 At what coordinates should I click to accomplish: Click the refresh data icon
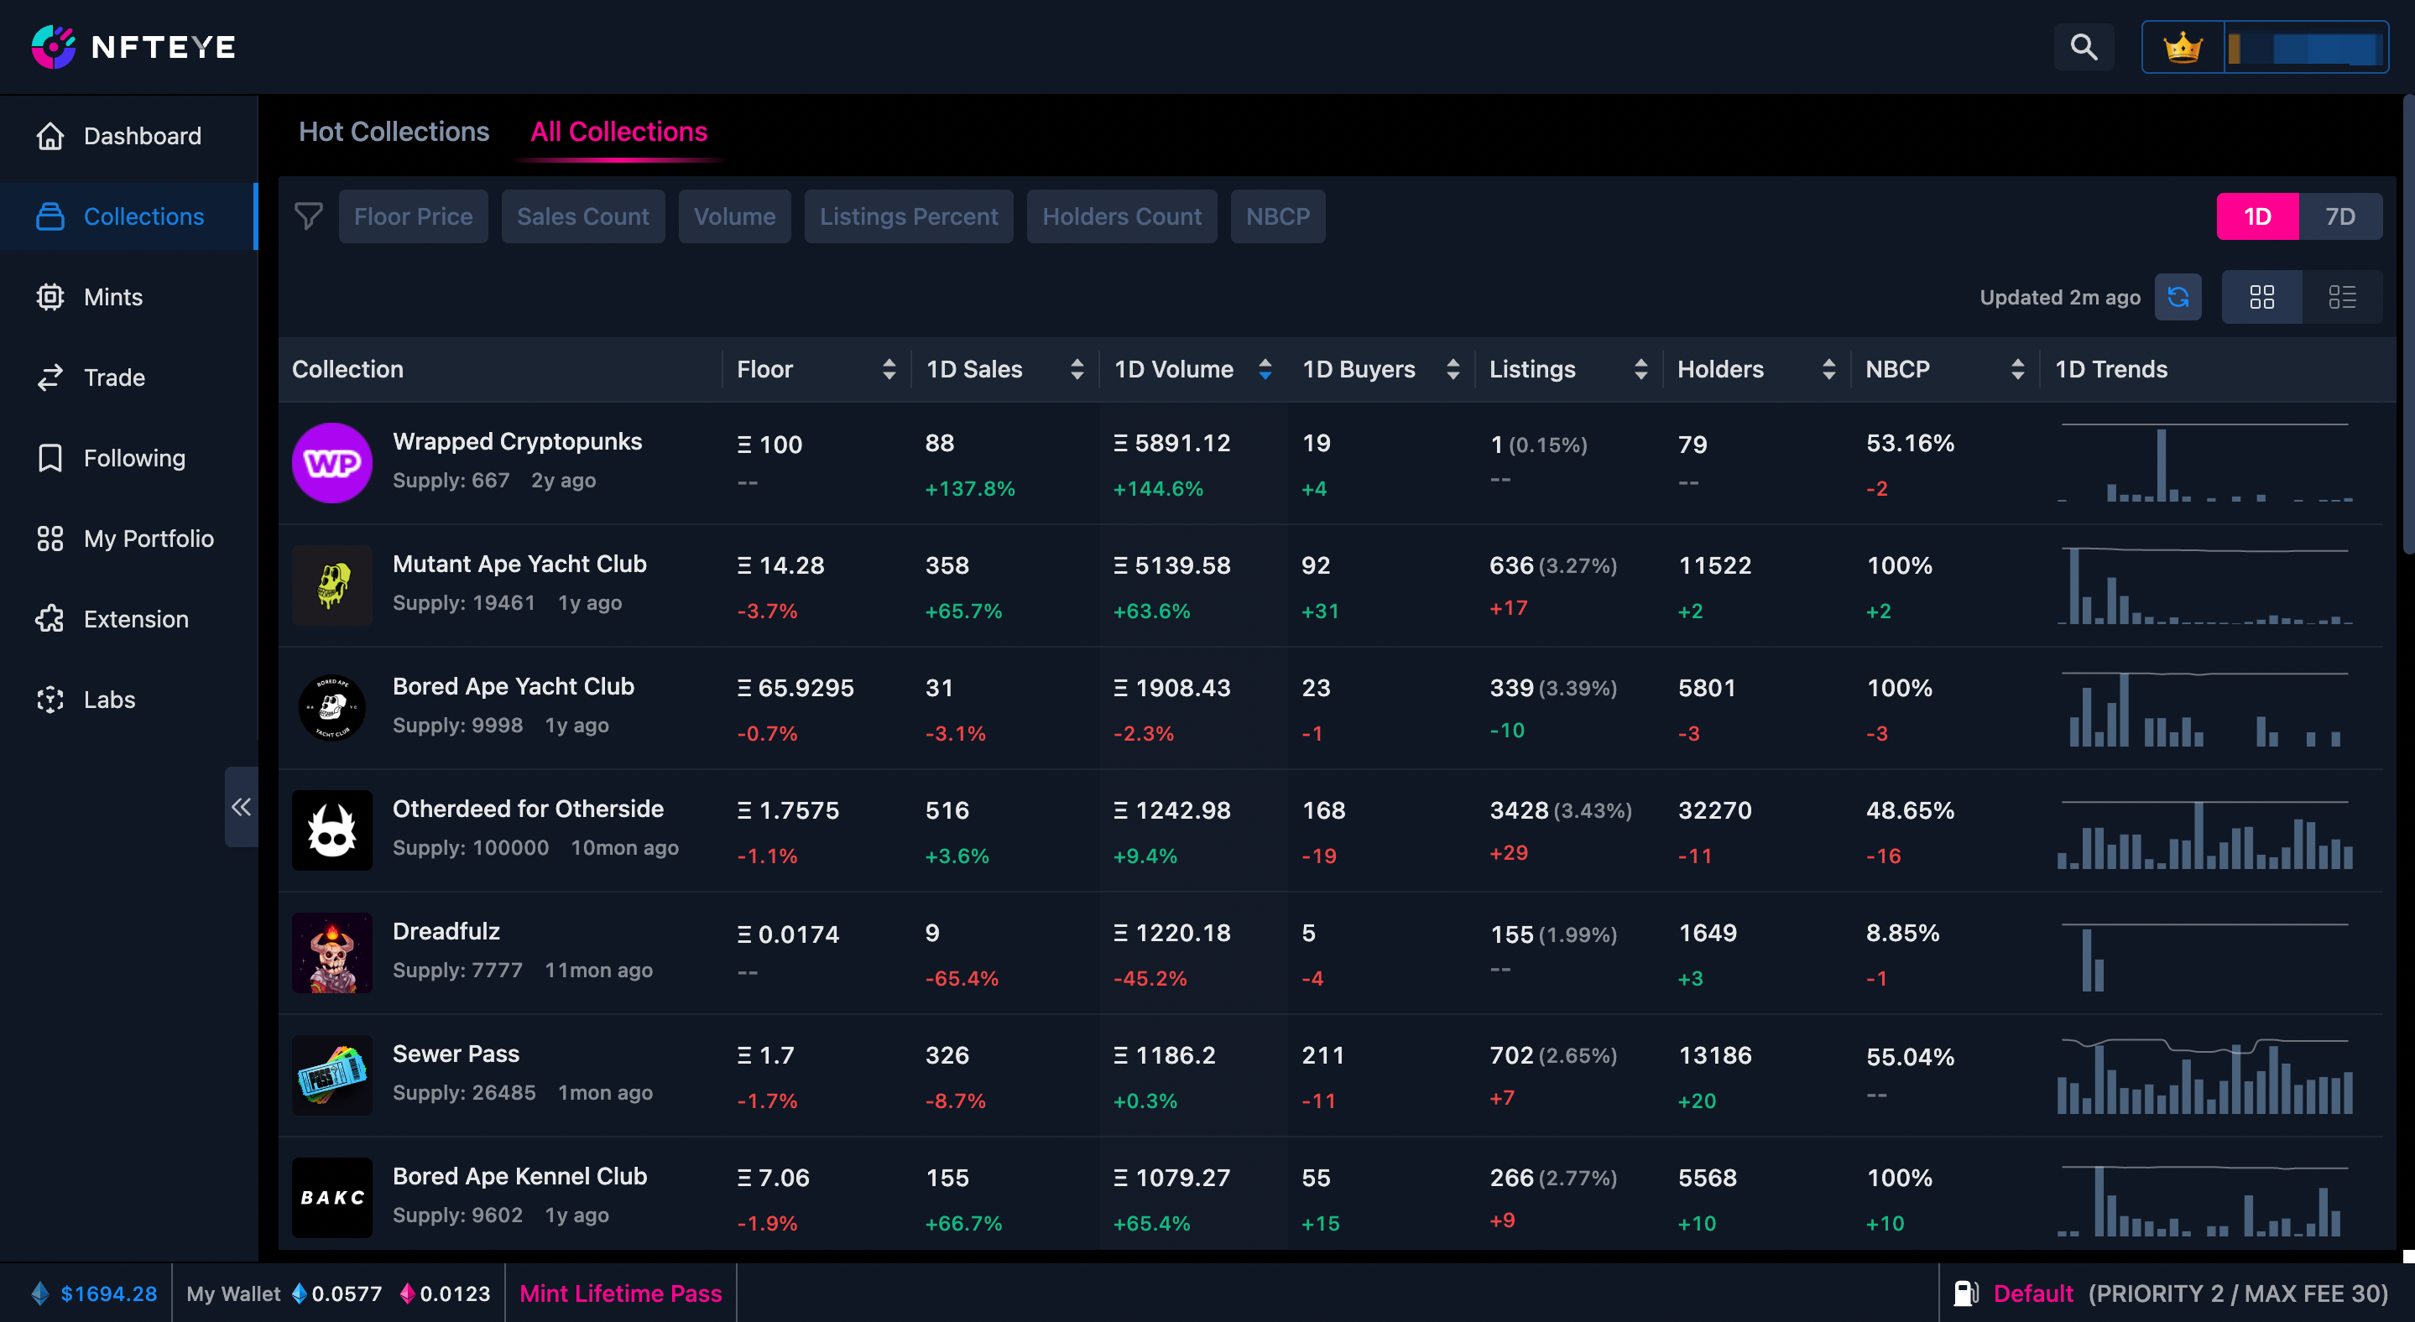click(2178, 297)
